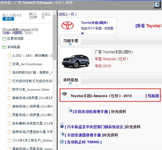
Task: Click the 返回上一页 back link
Action: 67,14
